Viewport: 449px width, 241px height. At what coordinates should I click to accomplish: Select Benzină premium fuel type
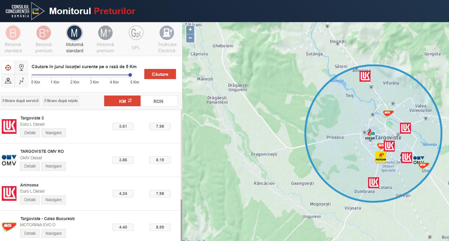click(x=44, y=39)
